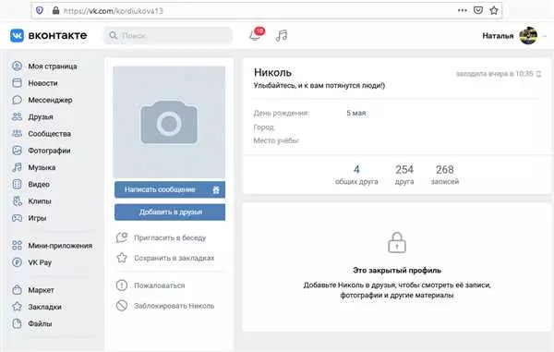
Task: Click the Мини-приложения grid icon
Action: tap(17, 245)
